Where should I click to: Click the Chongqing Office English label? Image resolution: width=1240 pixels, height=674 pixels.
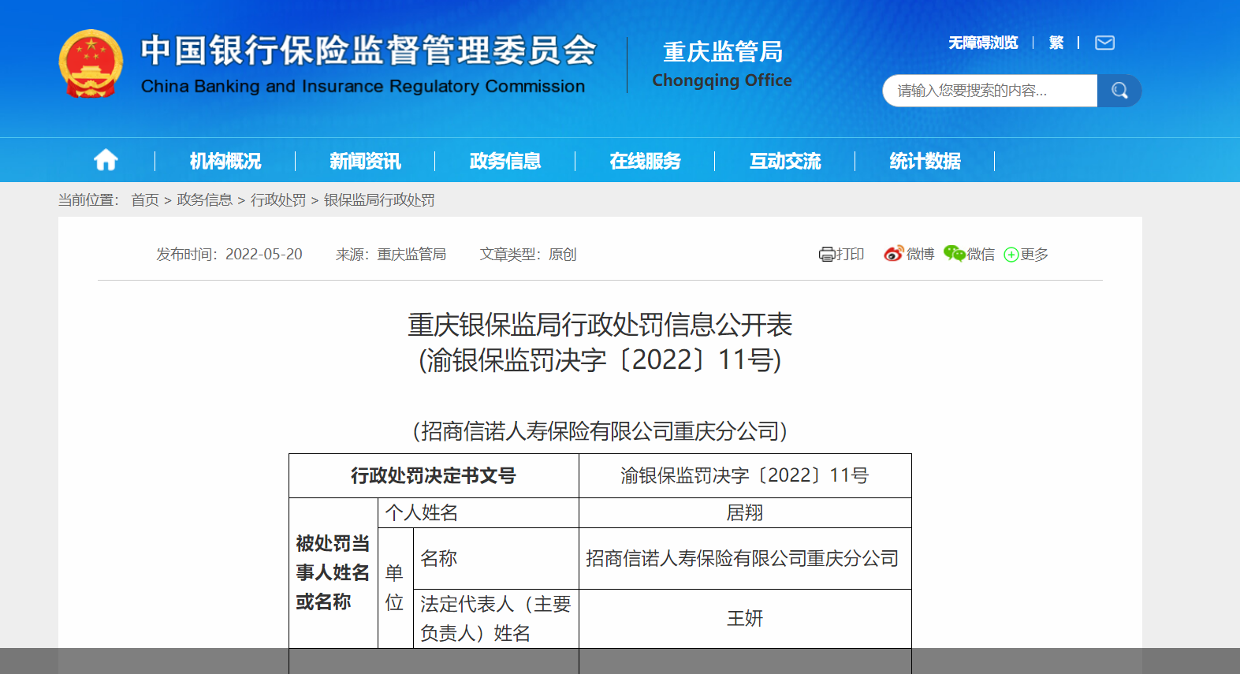722,80
